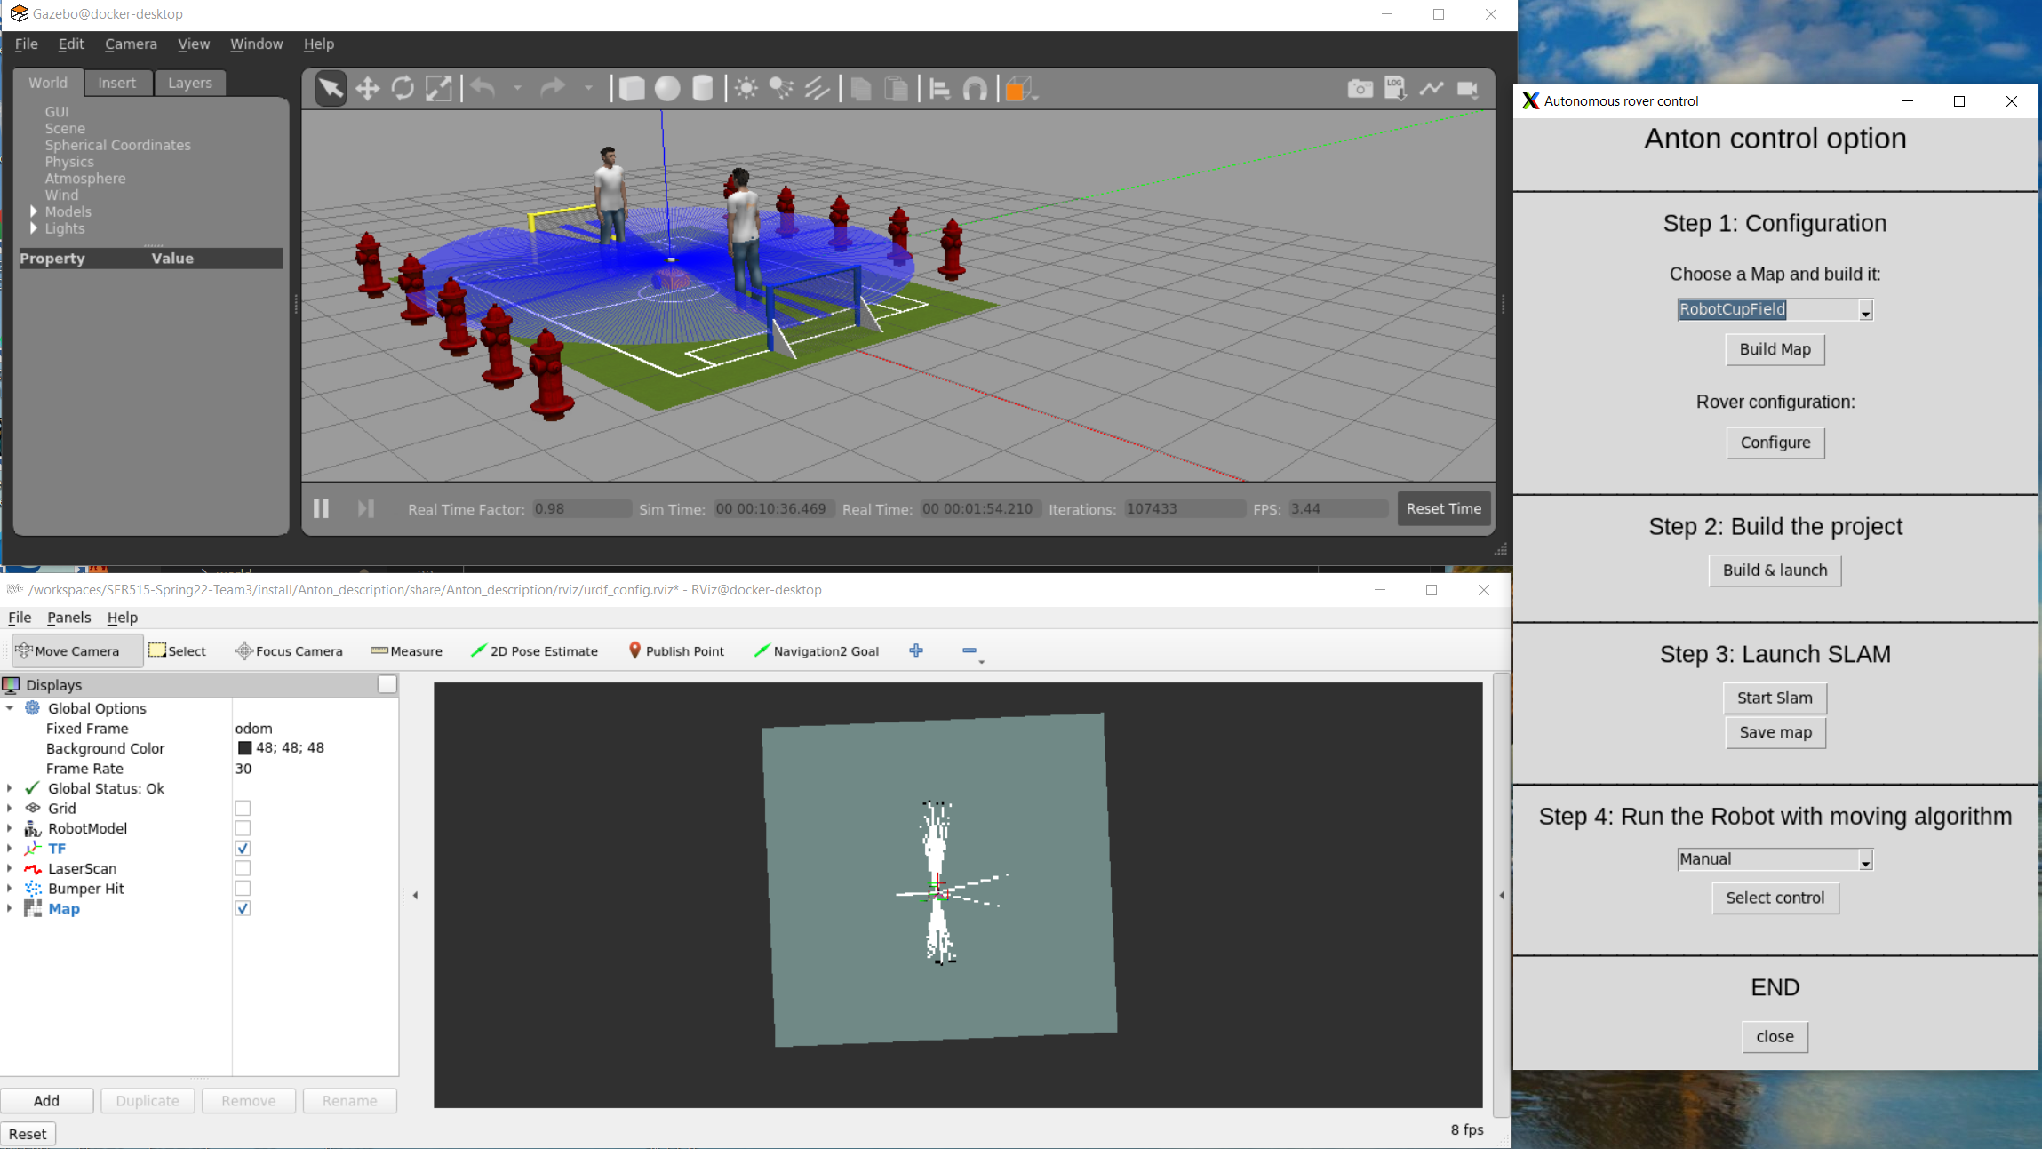Viewport: 2042px width, 1149px height.
Task: Take a Gazebo screenshot with camera icon
Action: coord(1360,89)
